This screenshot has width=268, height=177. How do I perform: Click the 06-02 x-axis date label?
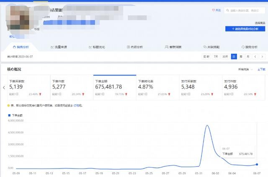[215, 173]
